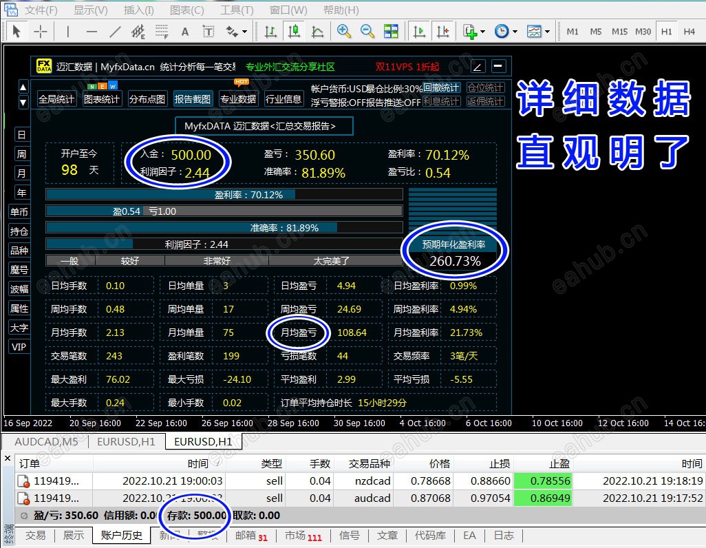
Task: Select the nzdcad sell order row
Action: point(359,481)
